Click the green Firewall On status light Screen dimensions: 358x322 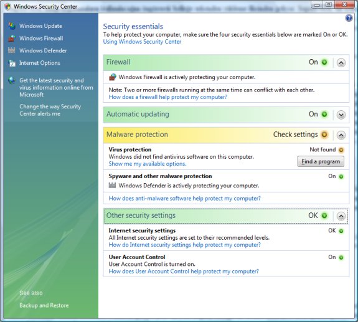tap(324, 62)
